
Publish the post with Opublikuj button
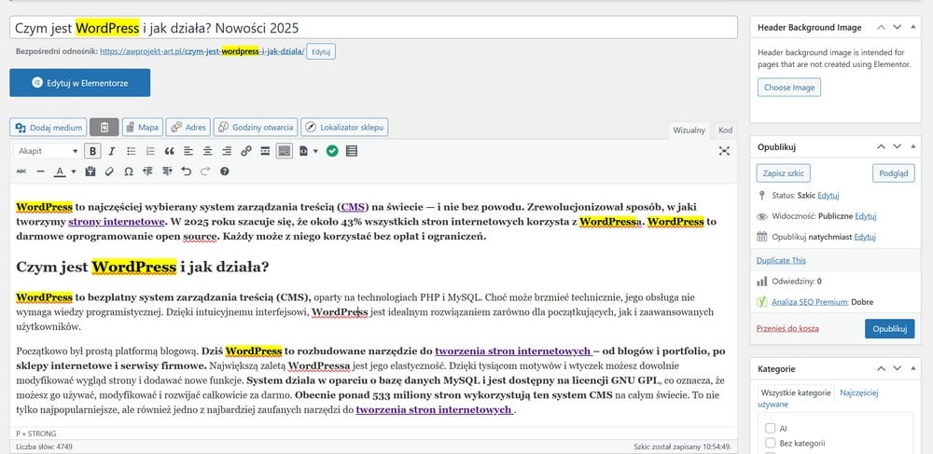[x=889, y=329]
